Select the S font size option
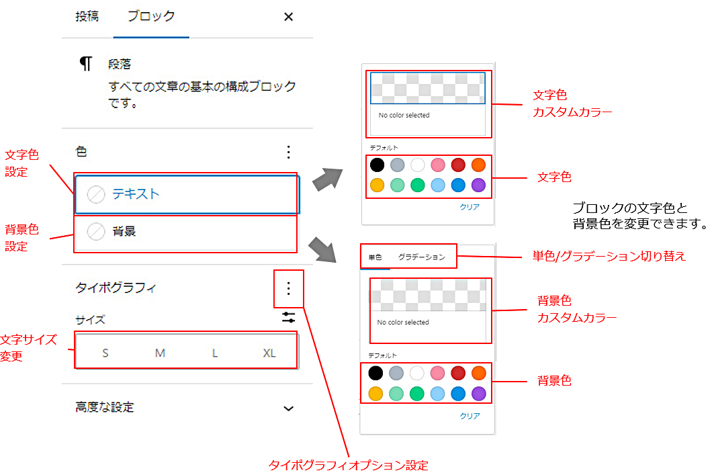The height and width of the screenshot is (473, 712). (105, 353)
